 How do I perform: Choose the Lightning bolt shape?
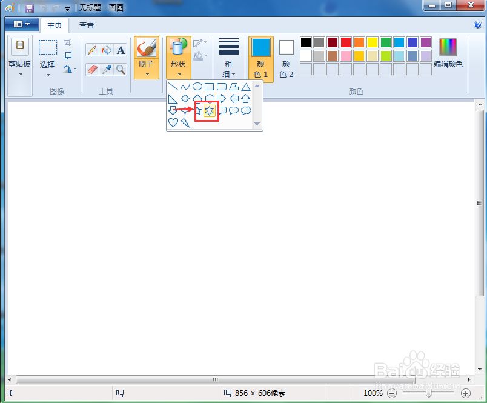pyautogui.click(x=185, y=123)
